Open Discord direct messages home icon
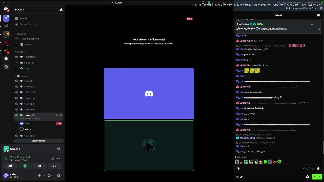324x182 pixels. 6,9
